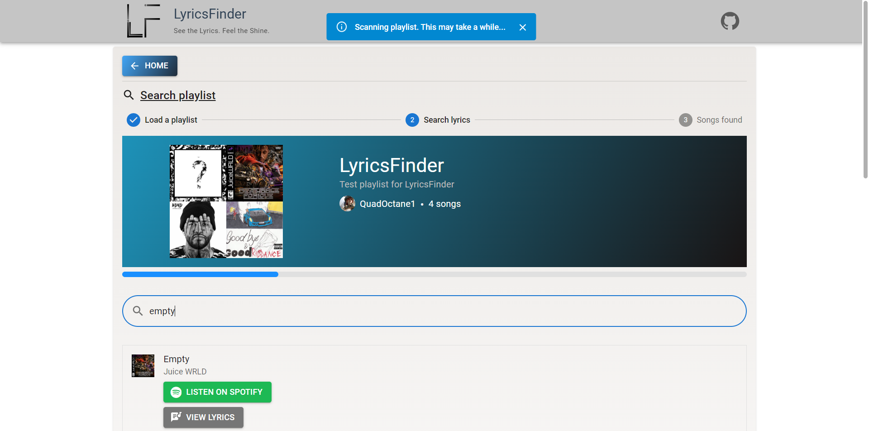Click the Empty song title

click(177, 359)
